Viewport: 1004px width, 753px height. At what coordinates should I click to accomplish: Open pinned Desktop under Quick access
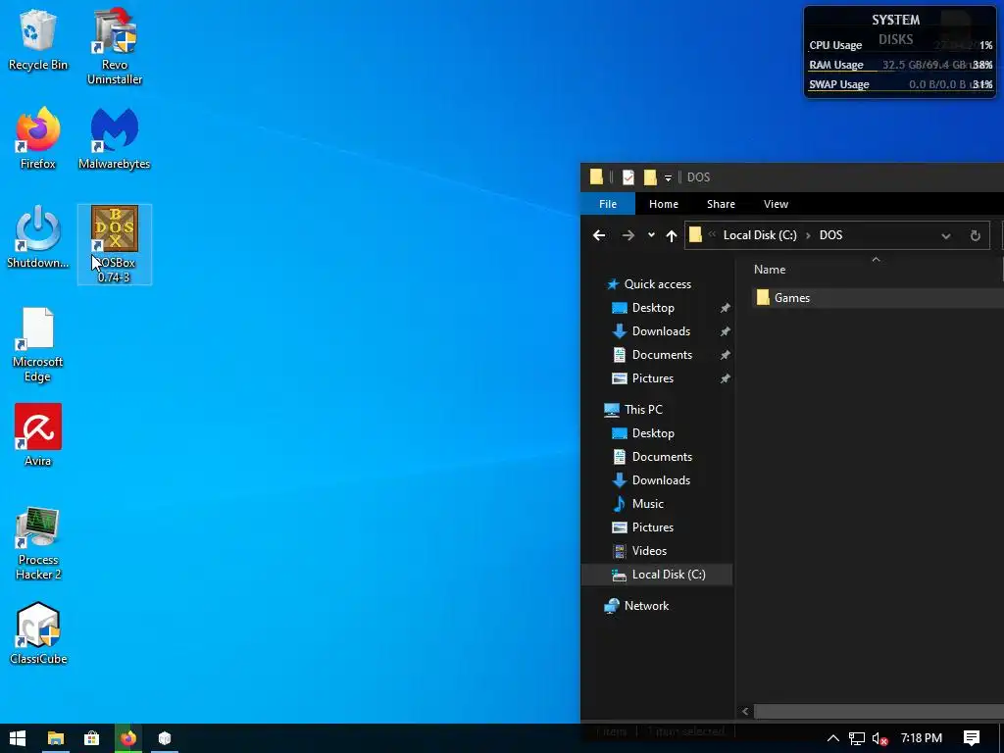[x=653, y=308]
